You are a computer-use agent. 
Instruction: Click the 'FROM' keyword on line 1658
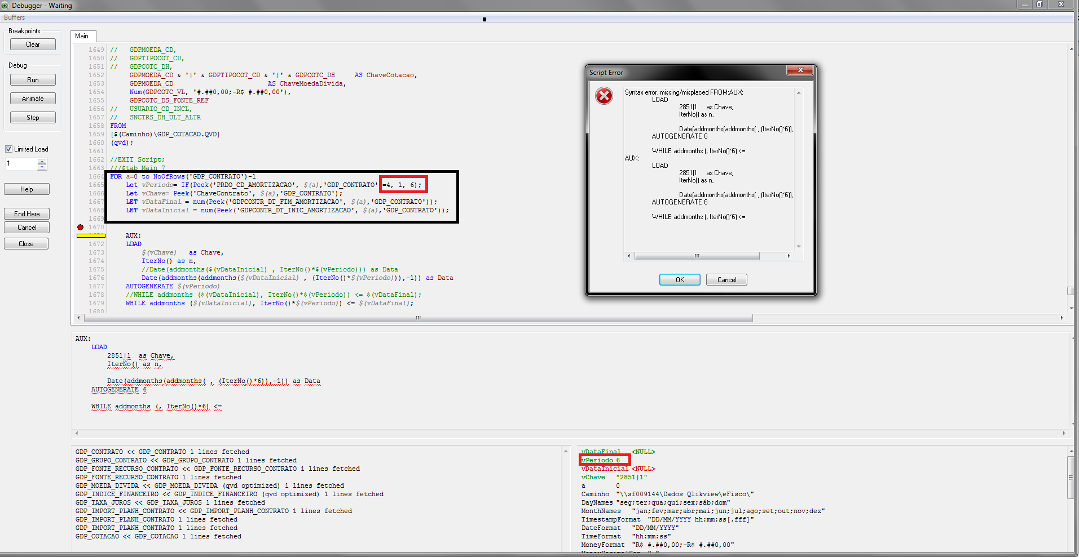(x=118, y=126)
